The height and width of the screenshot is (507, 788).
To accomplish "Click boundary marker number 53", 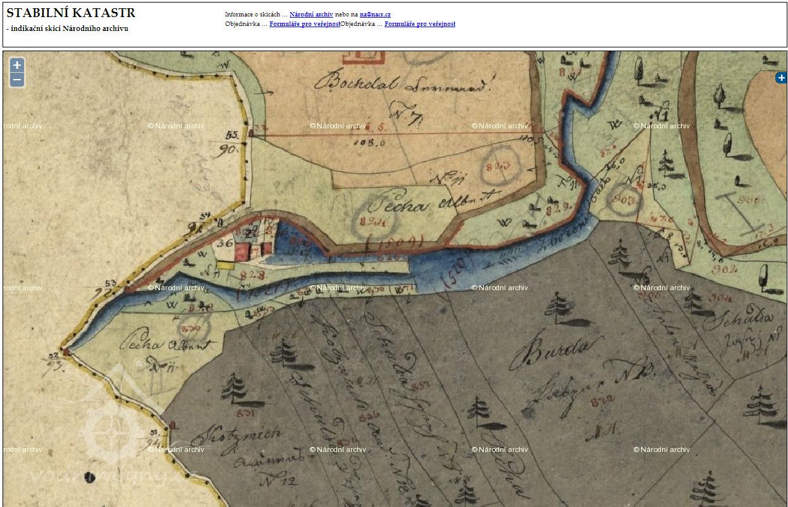I will 111,283.
